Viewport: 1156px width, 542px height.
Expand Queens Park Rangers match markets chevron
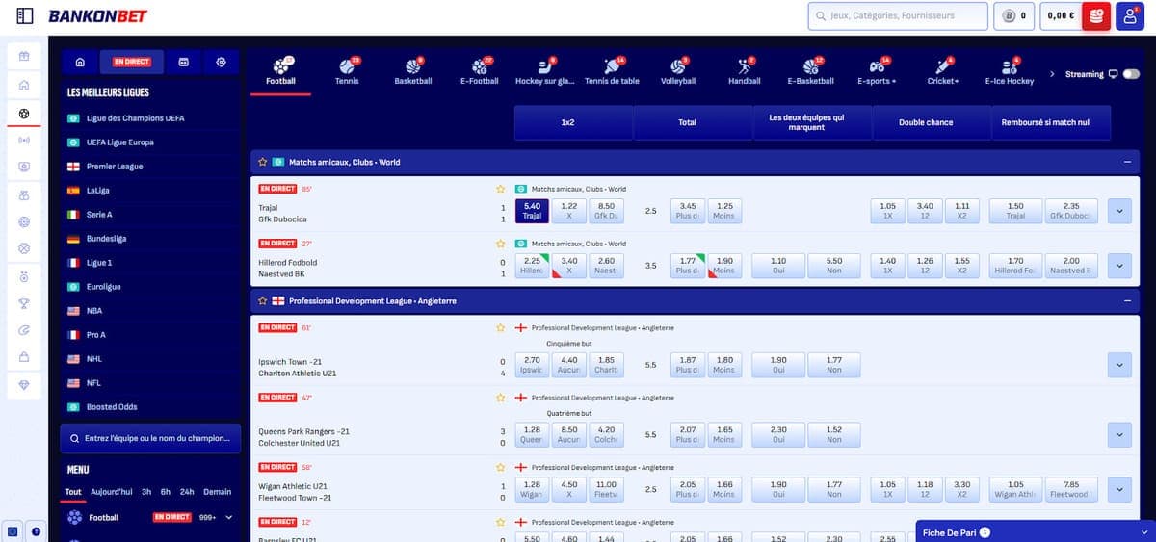tap(1119, 434)
